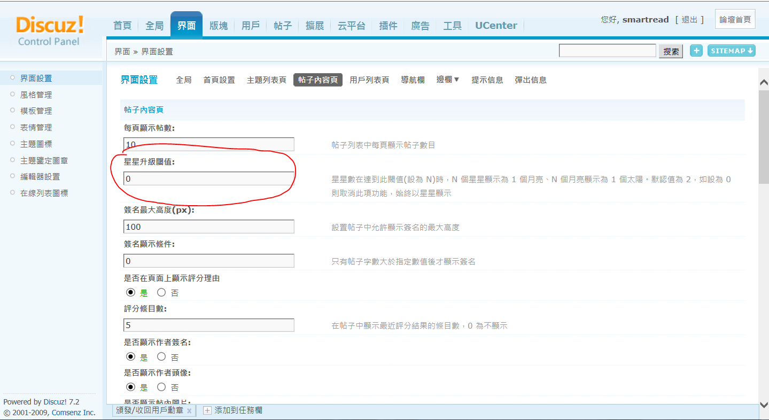Click the 搜索 button

pyautogui.click(x=671, y=51)
